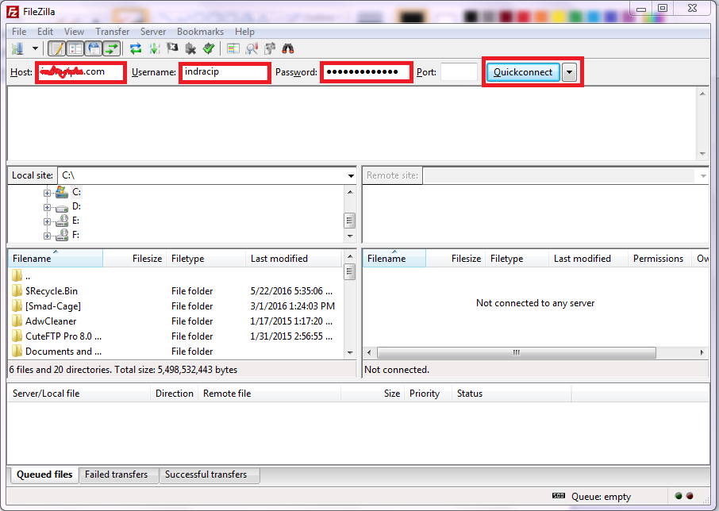
Task: Select the Documents and ... folder icon
Action: pyautogui.click(x=17, y=351)
